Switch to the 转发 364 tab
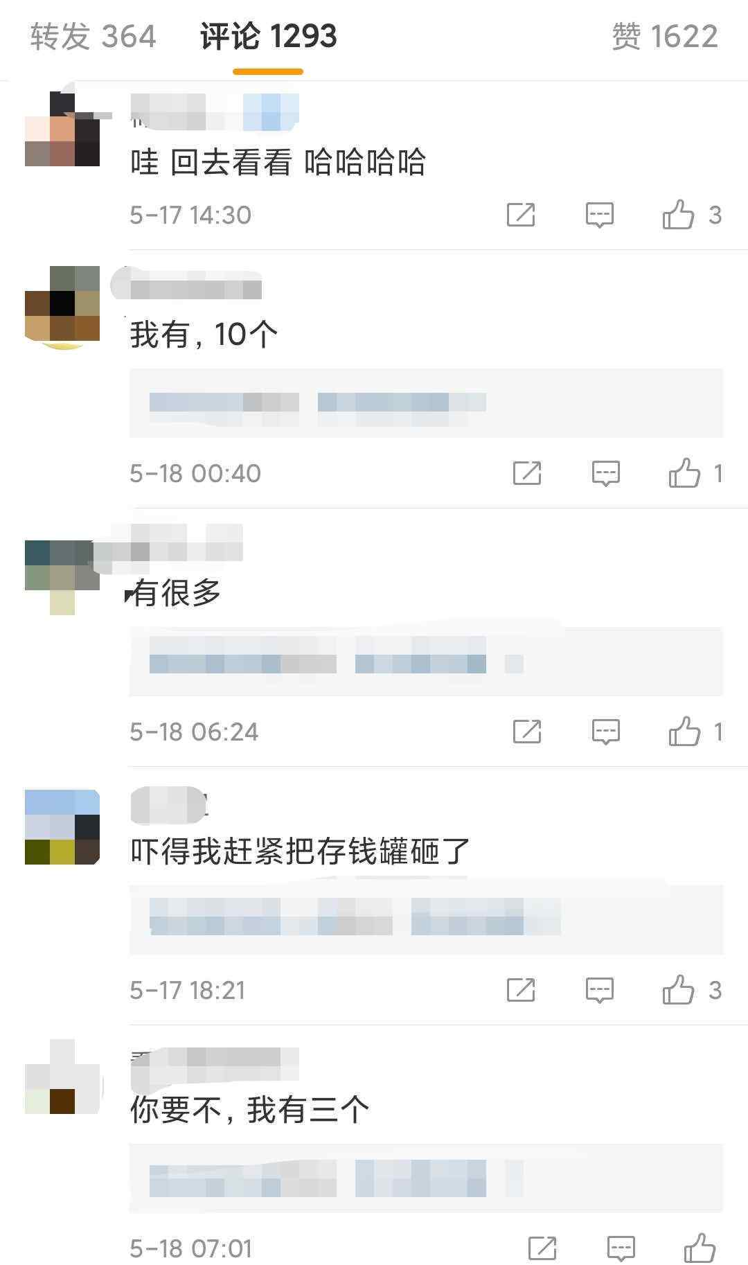 point(93,36)
